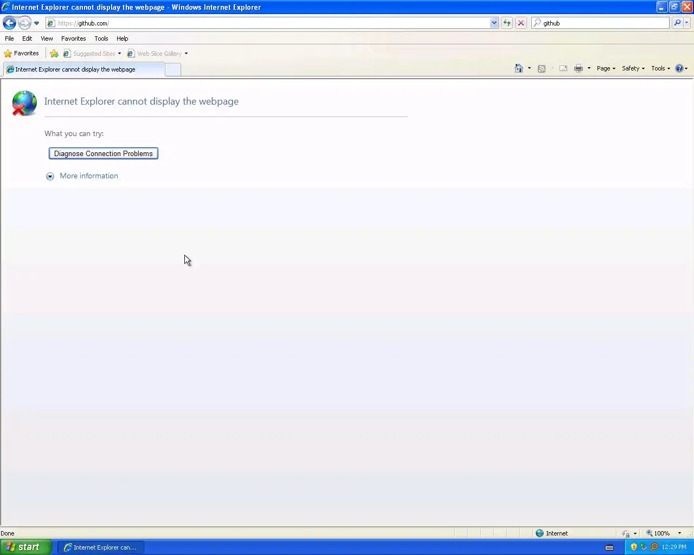The height and width of the screenshot is (555, 694).
Task: Click the Print icon
Action: click(x=579, y=68)
